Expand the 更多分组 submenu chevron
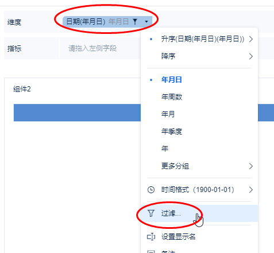 tap(251, 166)
